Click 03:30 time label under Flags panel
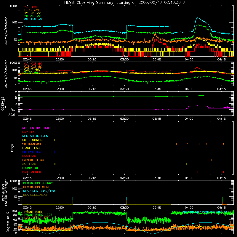This screenshot has width=237, height=237. [x=124, y=178]
